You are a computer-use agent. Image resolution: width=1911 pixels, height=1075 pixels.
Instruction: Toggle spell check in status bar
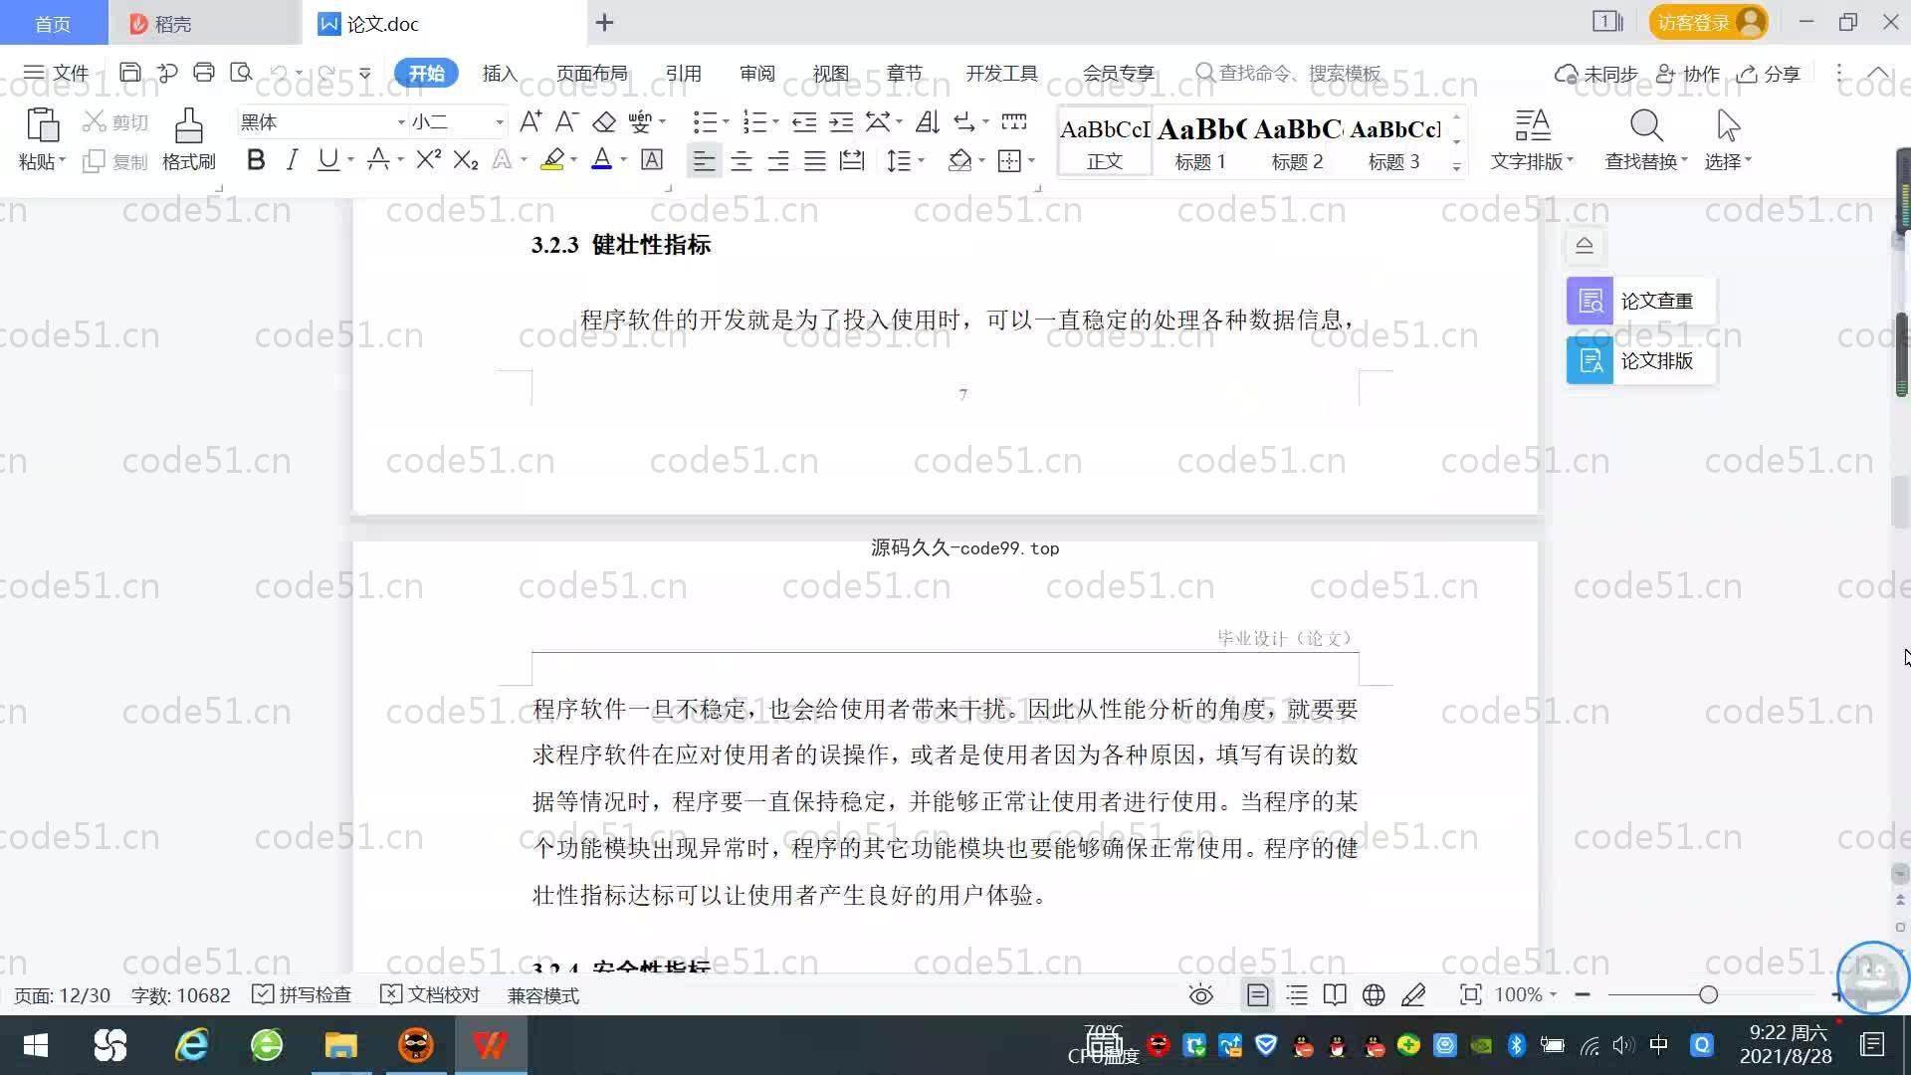pyautogui.click(x=302, y=995)
